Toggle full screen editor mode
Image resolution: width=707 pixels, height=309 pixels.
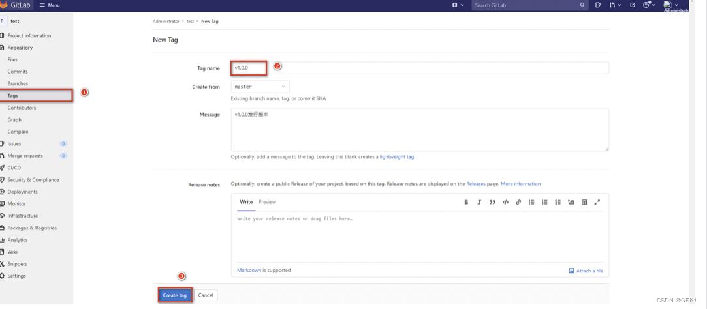click(597, 202)
